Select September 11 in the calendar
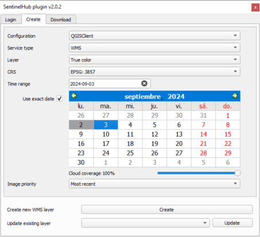Viewport: 260px width, 237px height. [130, 134]
